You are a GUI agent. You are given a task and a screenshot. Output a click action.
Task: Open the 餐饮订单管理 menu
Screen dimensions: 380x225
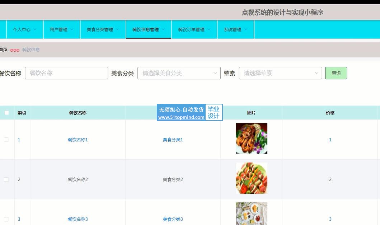194,29
